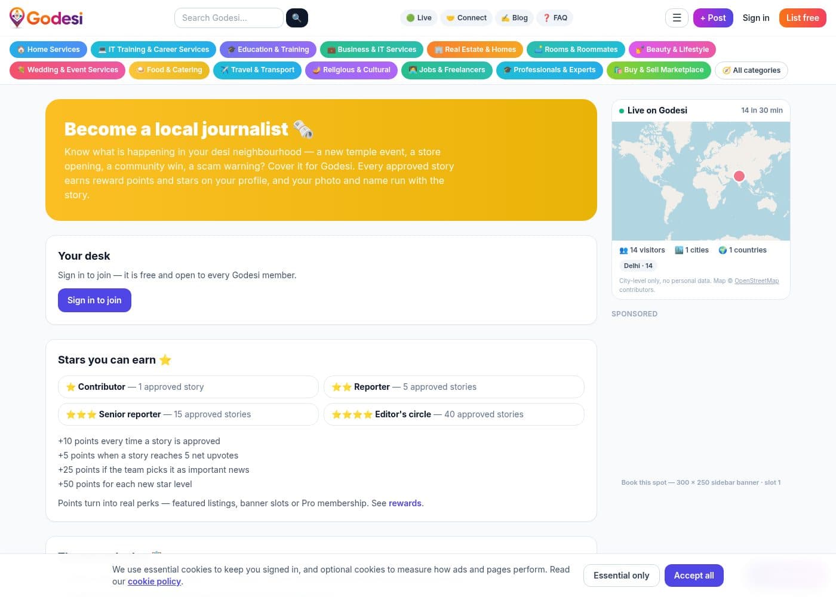Click the List free button
This screenshot has height=597, width=836.
[x=803, y=18]
